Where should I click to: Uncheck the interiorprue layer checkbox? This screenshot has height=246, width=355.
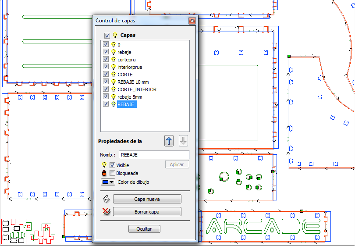coord(106,67)
